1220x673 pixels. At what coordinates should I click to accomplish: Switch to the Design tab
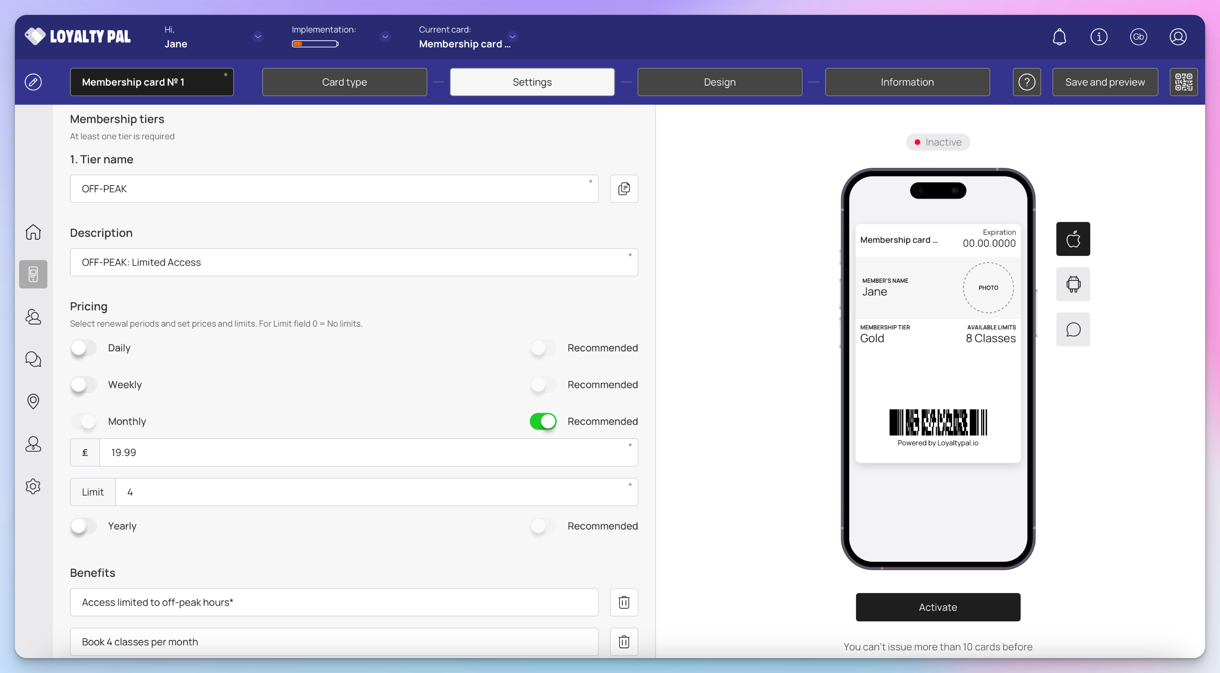click(720, 82)
